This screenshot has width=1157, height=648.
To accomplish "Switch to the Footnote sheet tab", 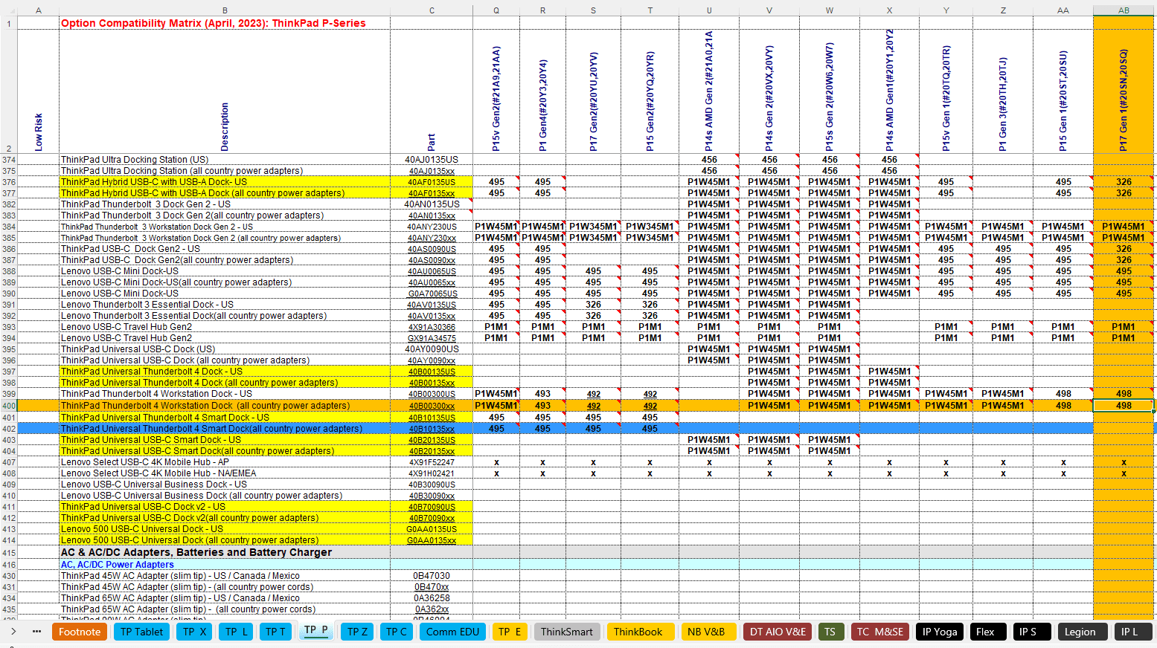I will pyautogui.click(x=80, y=632).
